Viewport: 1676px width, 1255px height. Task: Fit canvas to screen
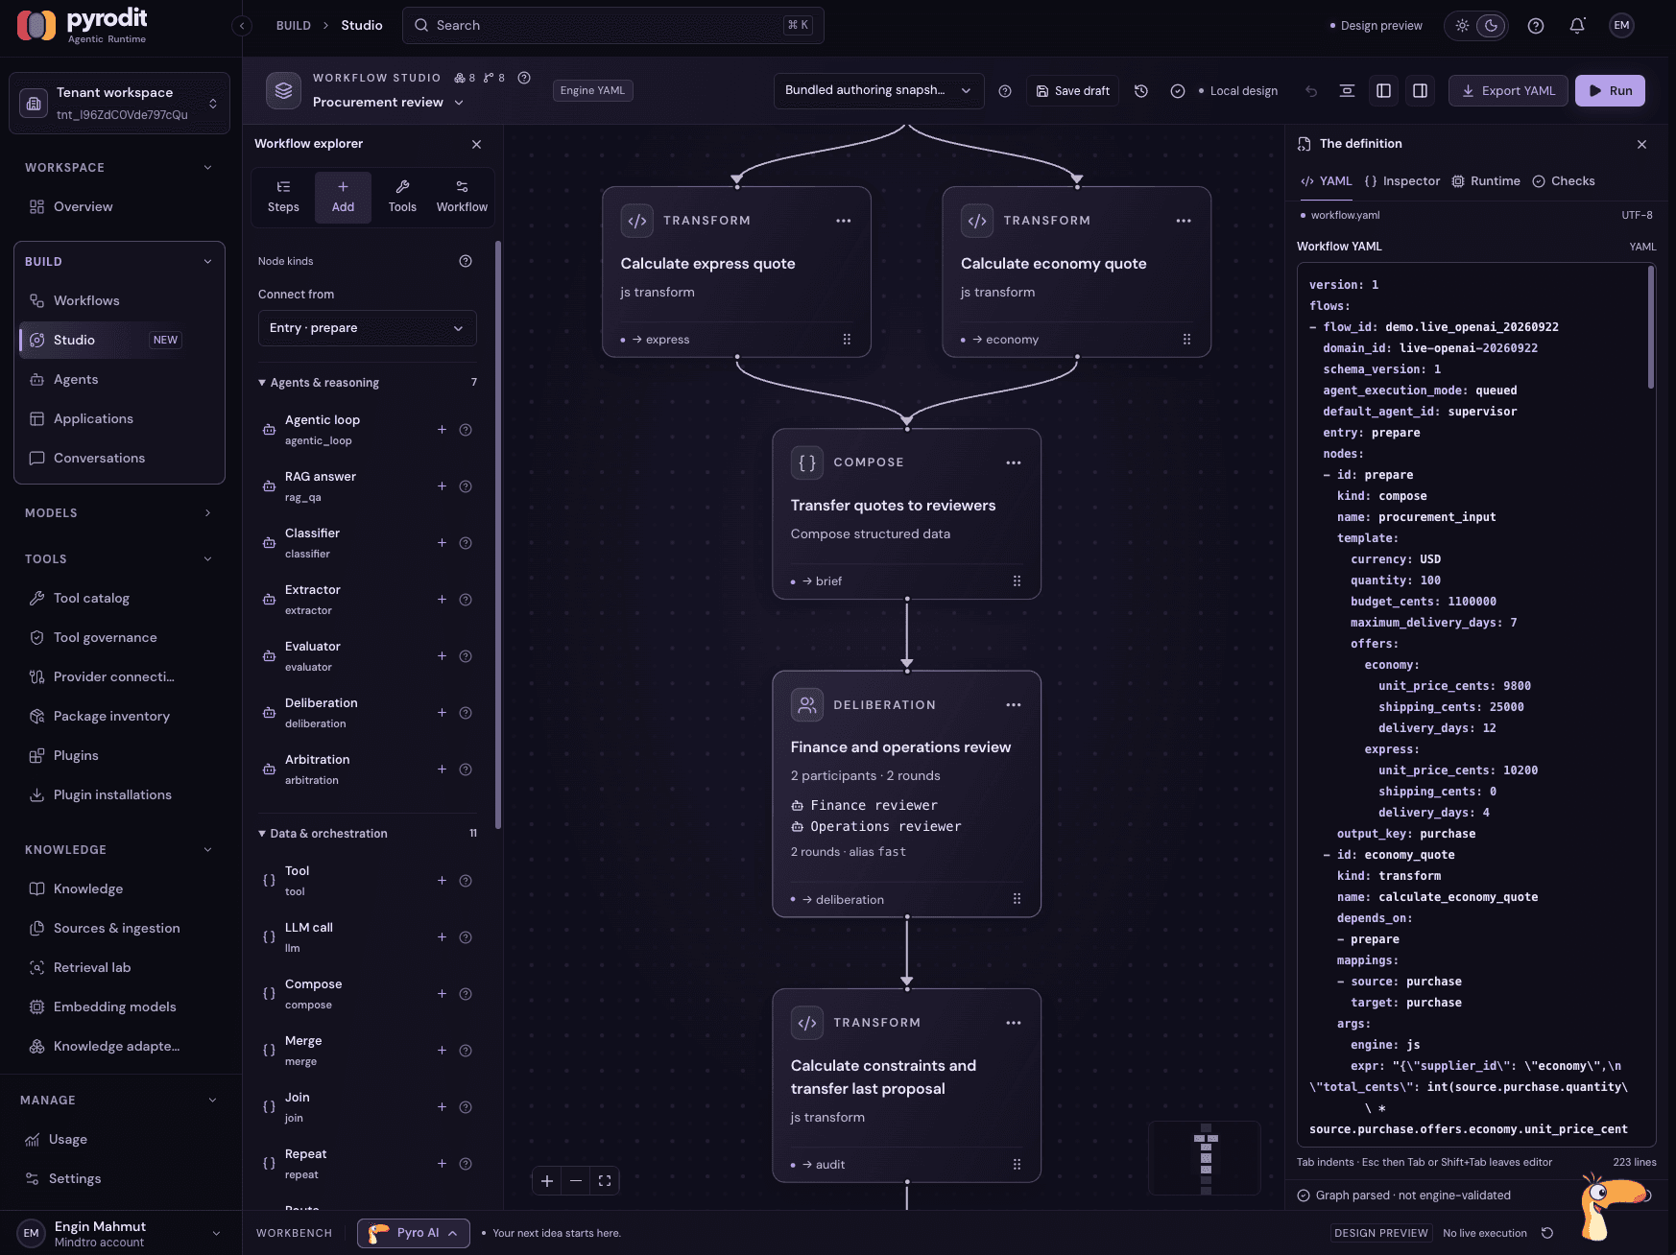click(605, 1181)
